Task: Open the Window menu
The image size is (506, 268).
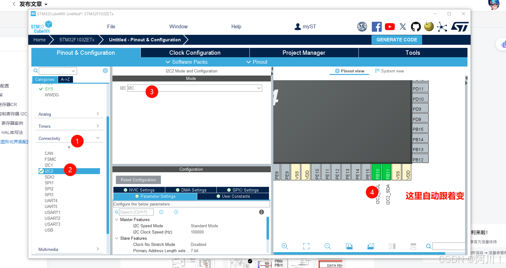Action: tap(179, 27)
